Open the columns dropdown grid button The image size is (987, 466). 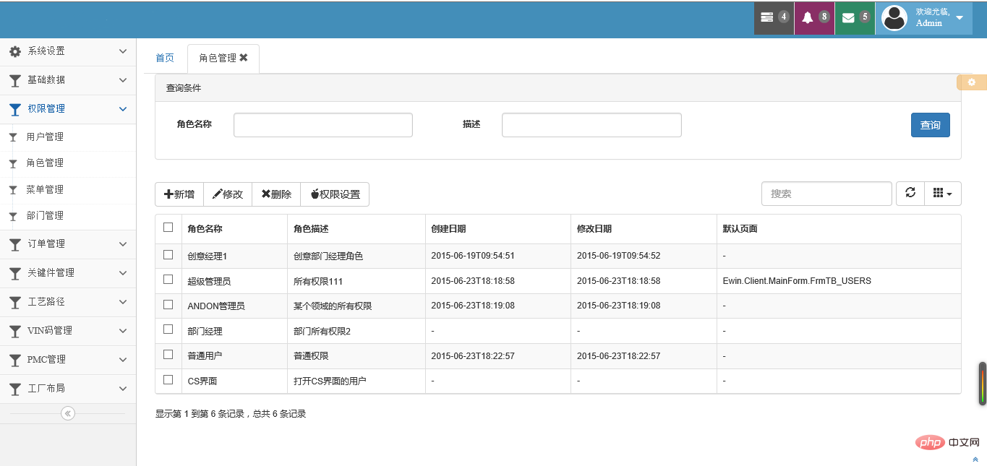pyautogui.click(x=943, y=193)
